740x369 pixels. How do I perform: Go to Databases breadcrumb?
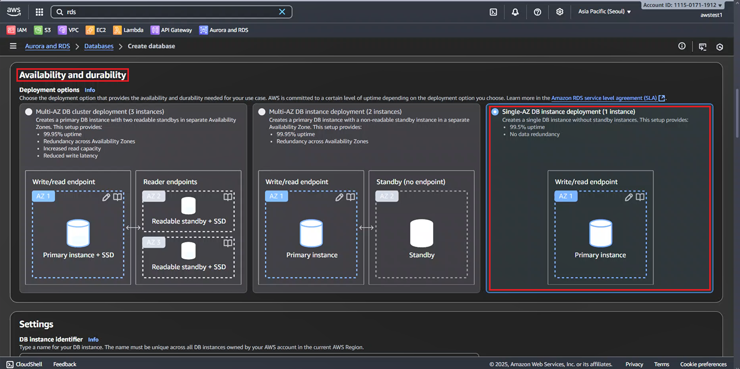coord(99,46)
